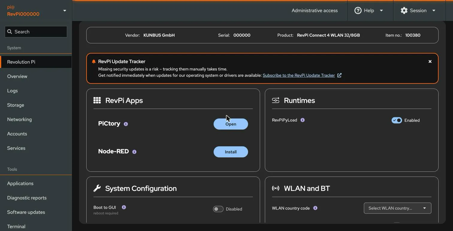This screenshot has width=453, height=231.
Task: Open the Services page
Action: pos(36,148)
